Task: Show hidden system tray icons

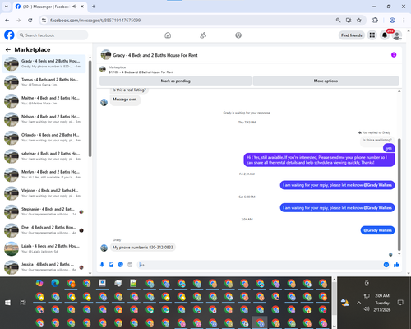Action: point(358,303)
